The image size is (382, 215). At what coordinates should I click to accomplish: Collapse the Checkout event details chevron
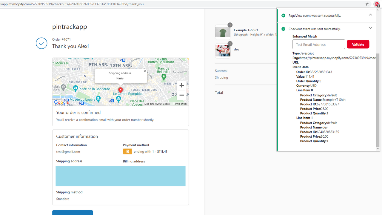370,28
